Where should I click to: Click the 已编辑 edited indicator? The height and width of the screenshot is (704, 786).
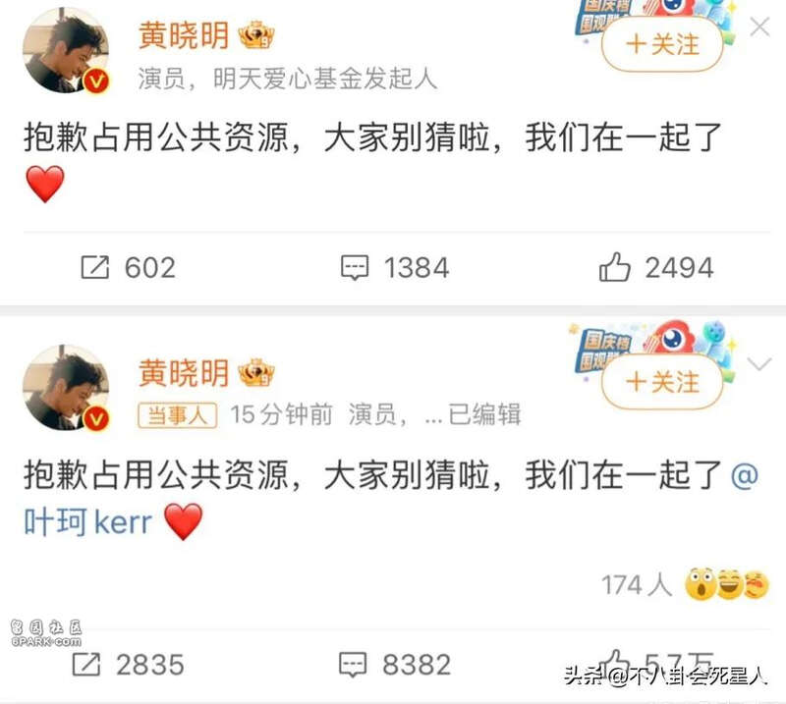(484, 415)
